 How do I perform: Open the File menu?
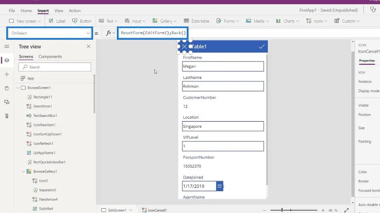(11, 10)
